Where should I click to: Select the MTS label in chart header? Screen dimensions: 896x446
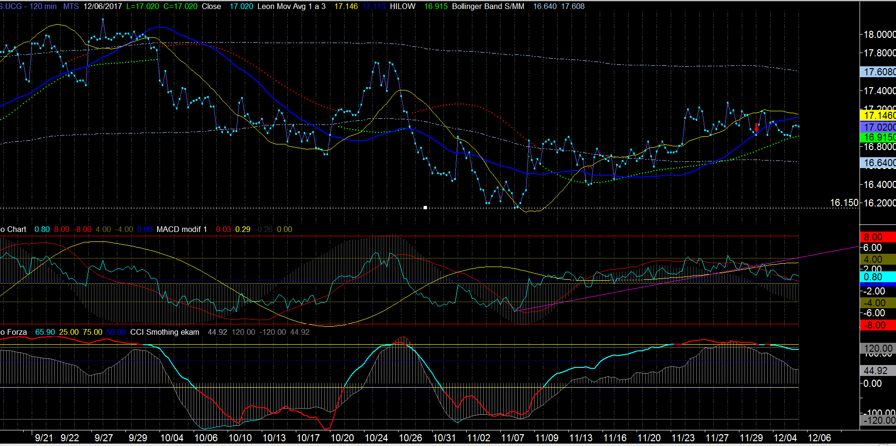point(71,6)
